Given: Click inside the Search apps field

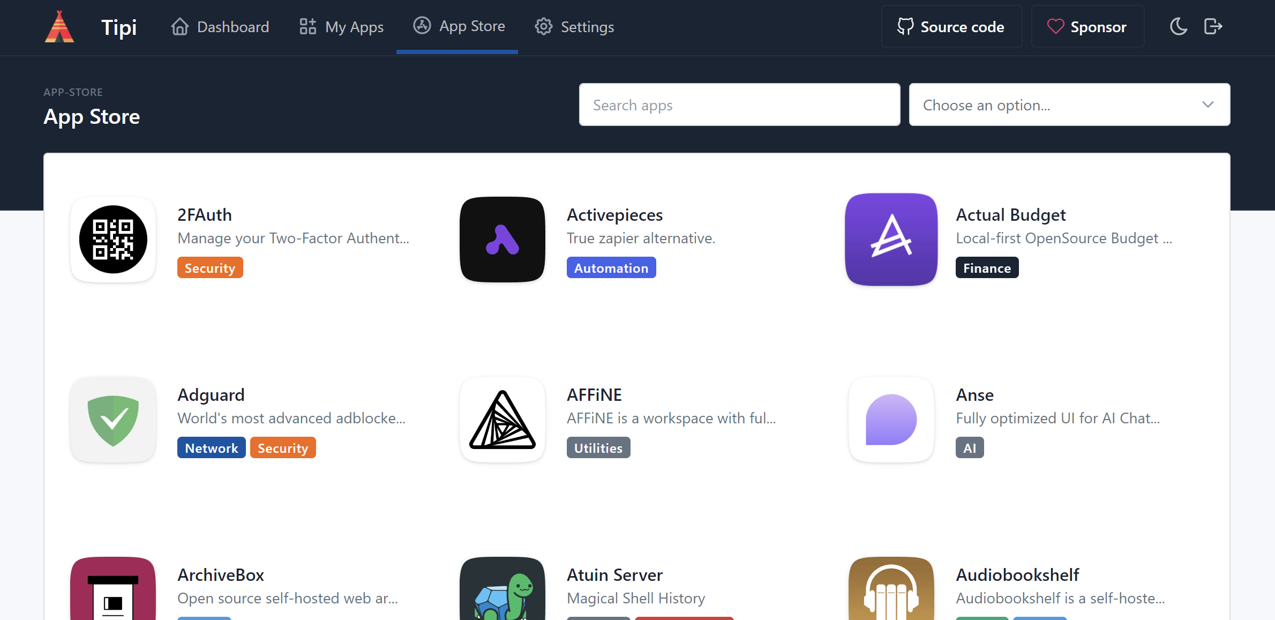Looking at the screenshot, I should pos(739,104).
